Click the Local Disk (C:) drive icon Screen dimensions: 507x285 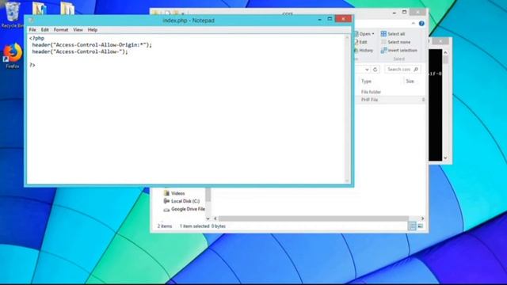point(166,201)
